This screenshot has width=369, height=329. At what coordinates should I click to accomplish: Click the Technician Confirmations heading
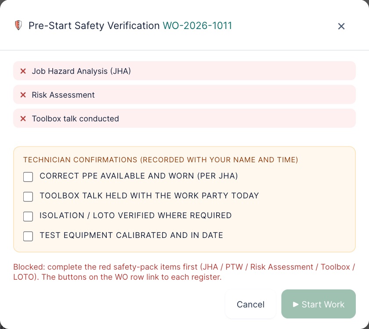point(160,160)
